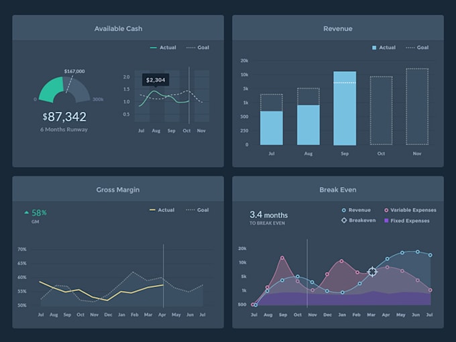
Task: Click the Sep revenue bar
Action: 345,108
